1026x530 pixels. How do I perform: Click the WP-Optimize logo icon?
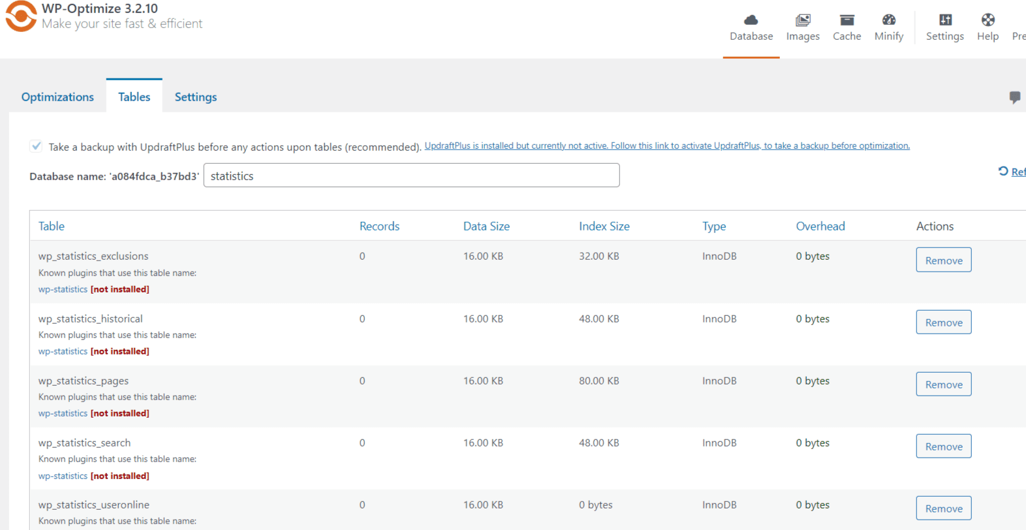(x=21, y=16)
